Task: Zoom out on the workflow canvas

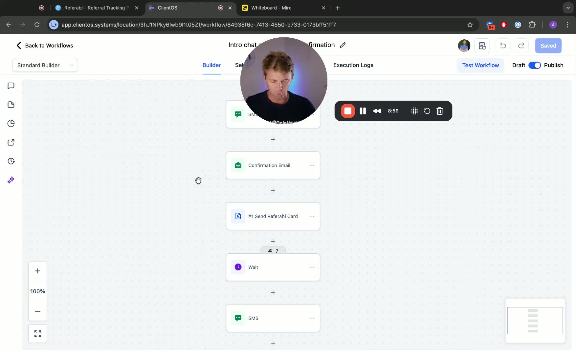Action: click(x=38, y=312)
